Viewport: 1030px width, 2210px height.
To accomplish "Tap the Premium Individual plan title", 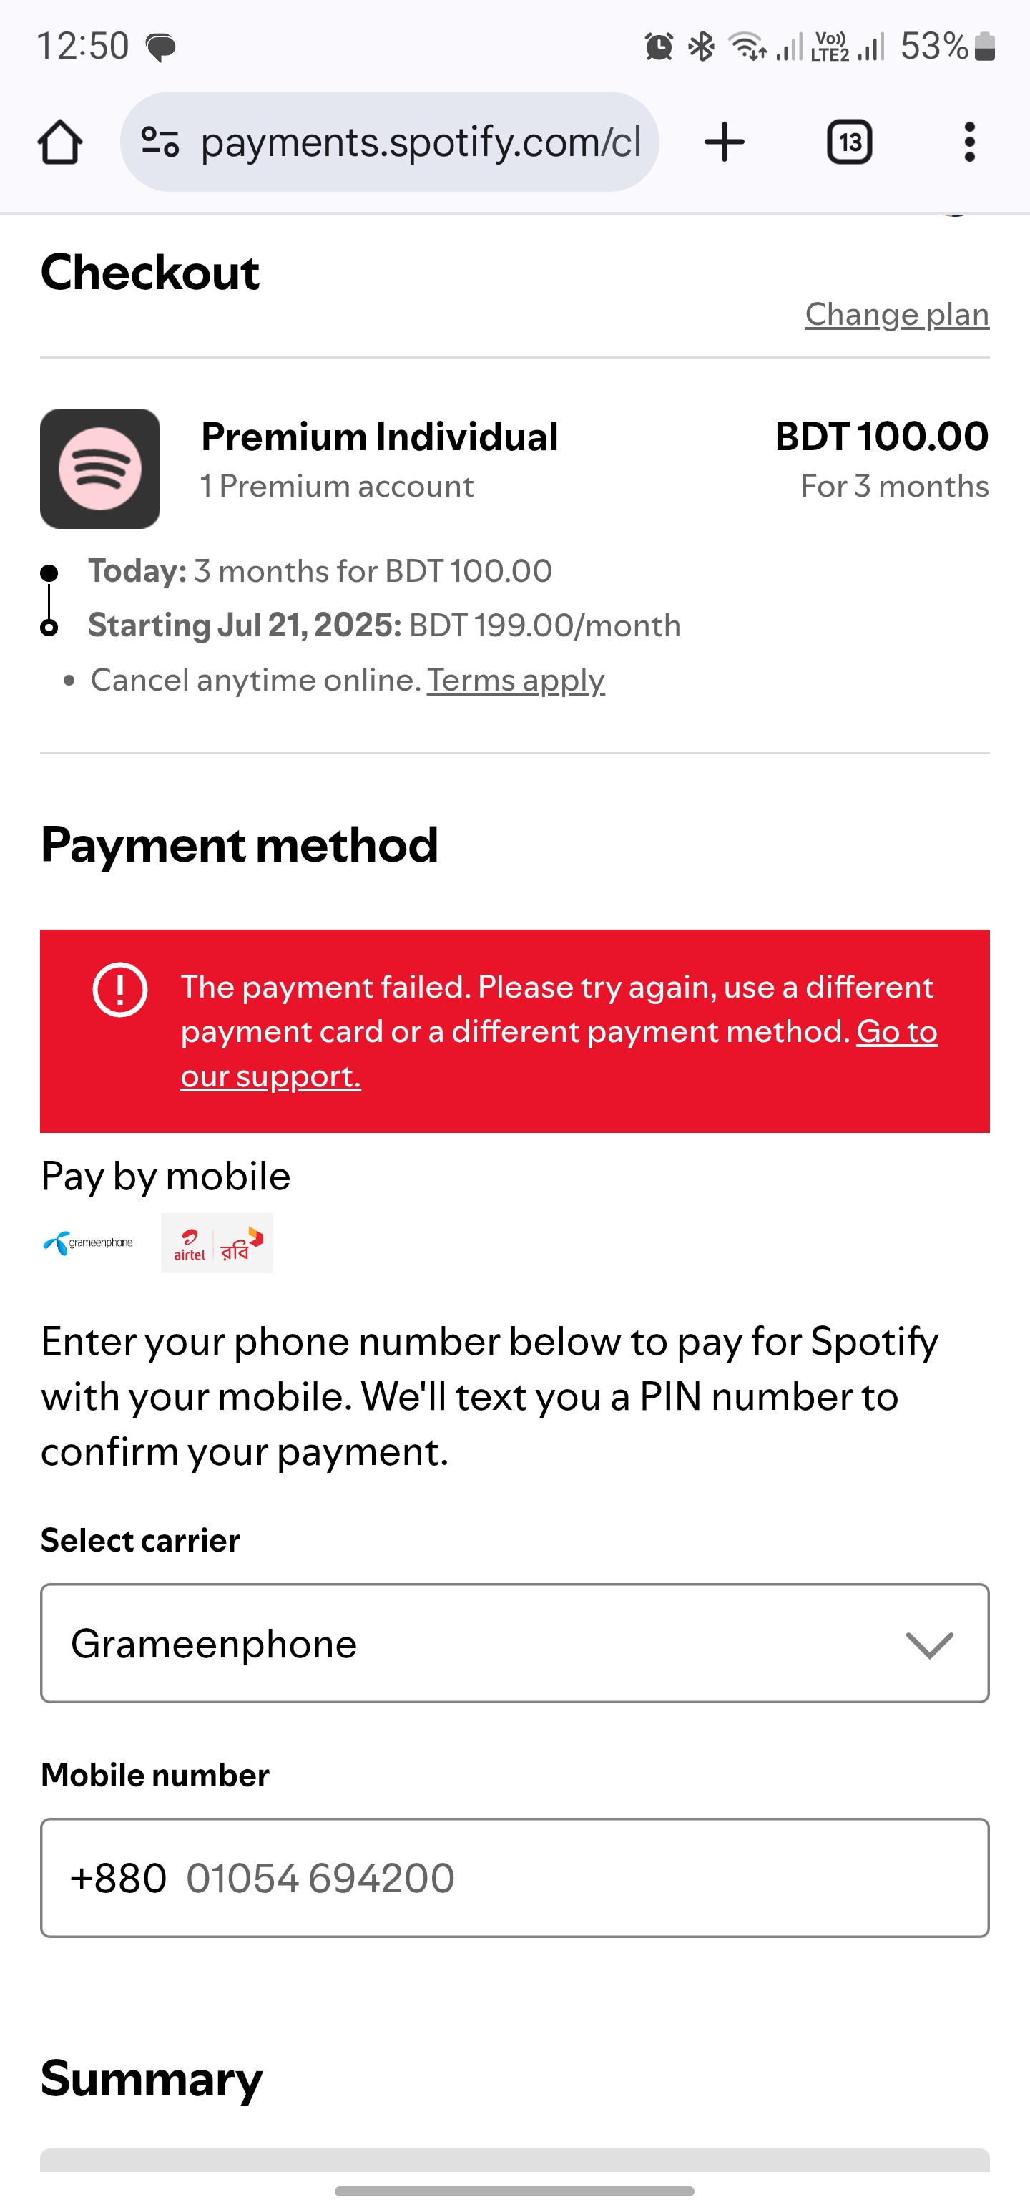I will pyautogui.click(x=379, y=437).
